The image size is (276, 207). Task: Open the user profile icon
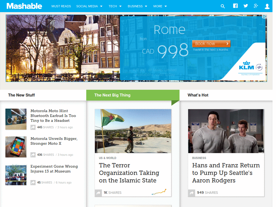(x=267, y=6)
